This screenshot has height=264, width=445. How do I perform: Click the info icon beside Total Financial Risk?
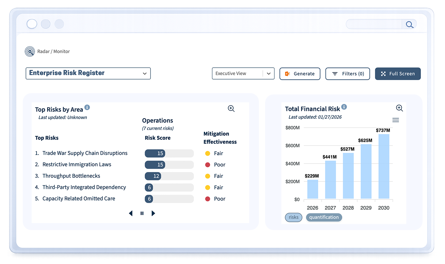(344, 107)
